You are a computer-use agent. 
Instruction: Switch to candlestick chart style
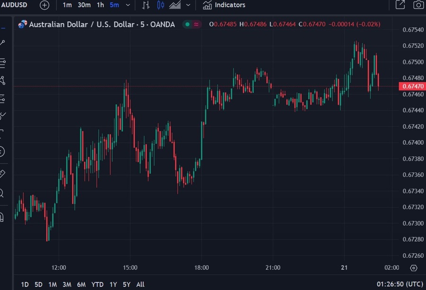[160, 5]
